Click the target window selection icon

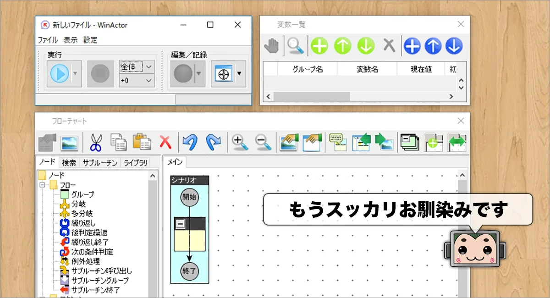pos(223,73)
